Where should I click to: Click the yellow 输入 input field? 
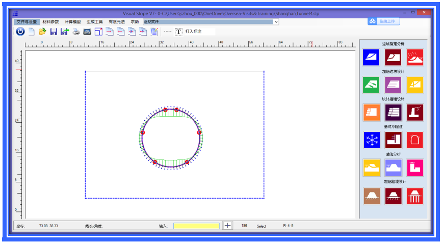click(x=196, y=226)
